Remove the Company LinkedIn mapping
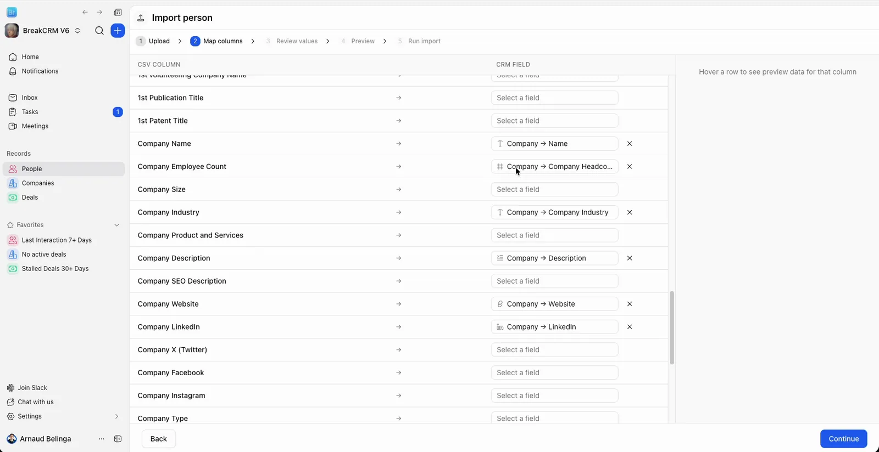The image size is (879, 452). click(630, 327)
